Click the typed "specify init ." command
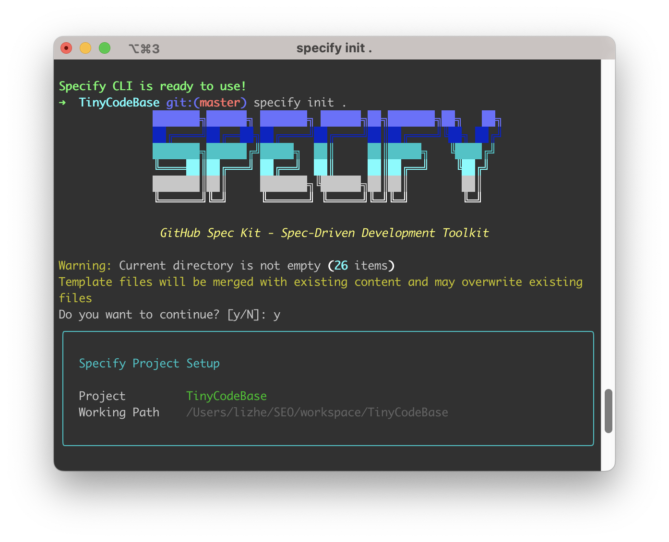The width and height of the screenshot is (669, 542). tap(299, 103)
